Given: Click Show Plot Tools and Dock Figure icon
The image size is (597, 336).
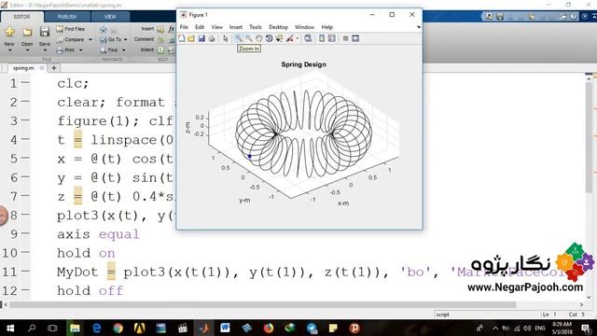Looking at the screenshot, I should (x=355, y=38).
